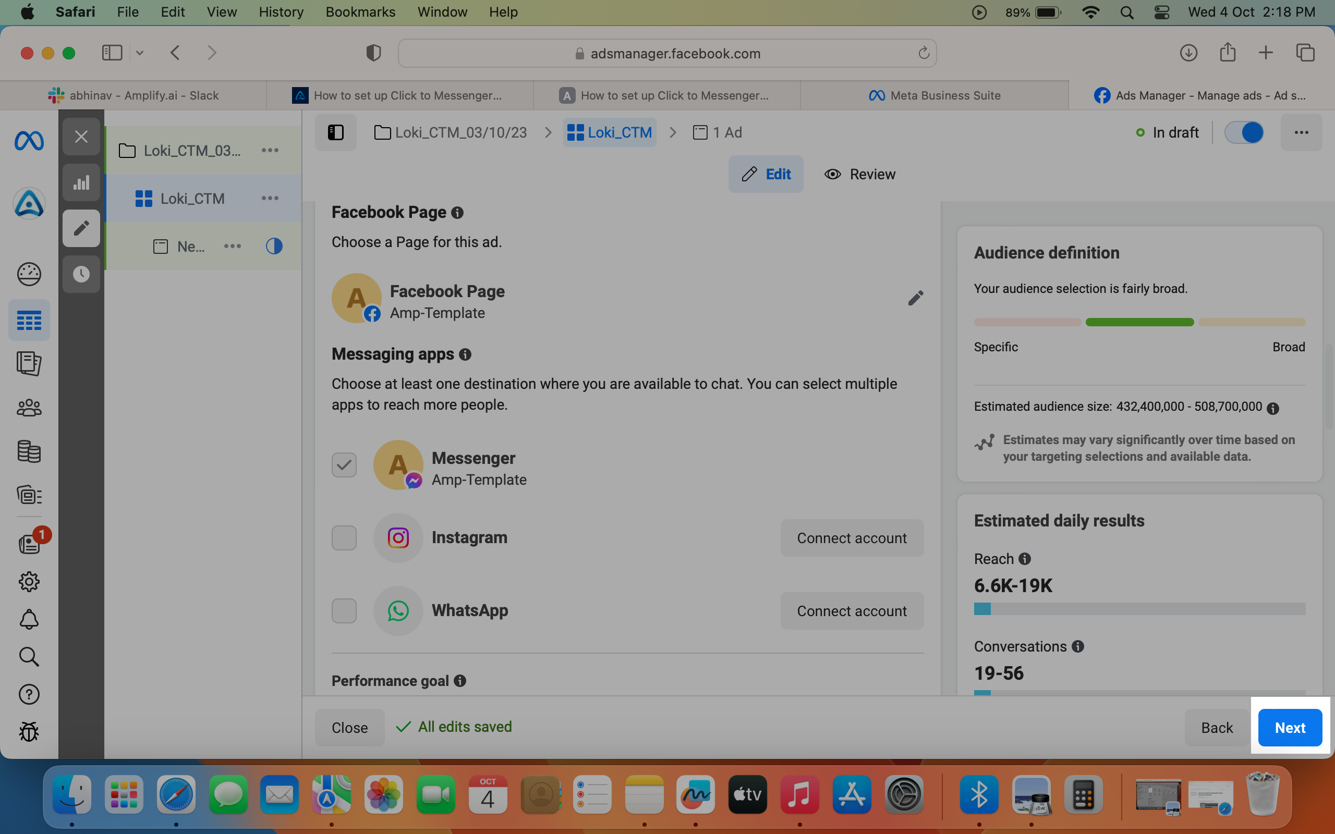
Task: Open Music app in the Dock
Action: coord(799,795)
